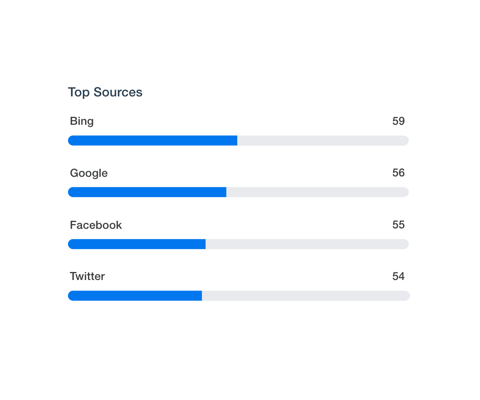
Task: Click the blue filled part of Google's bar
Action: [x=147, y=192]
